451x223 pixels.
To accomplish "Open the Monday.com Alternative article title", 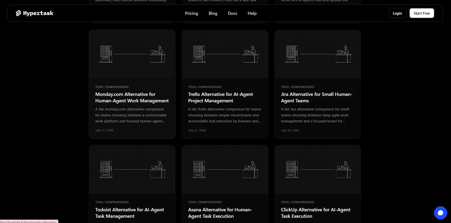I will pyautogui.click(x=132, y=97).
